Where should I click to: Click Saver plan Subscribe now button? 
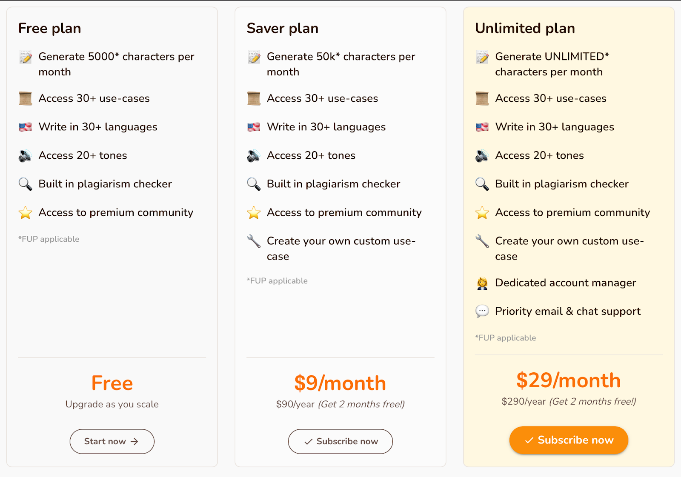340,441
